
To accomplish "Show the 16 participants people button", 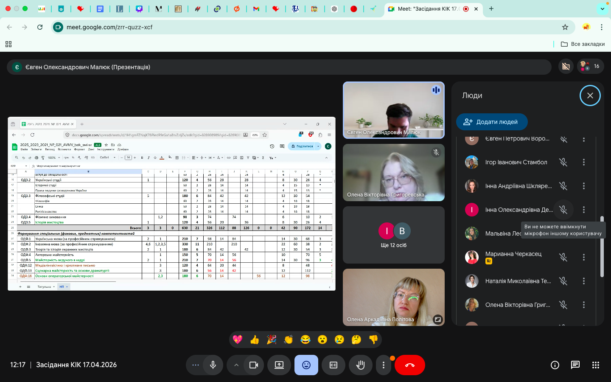I will point(591,66).
